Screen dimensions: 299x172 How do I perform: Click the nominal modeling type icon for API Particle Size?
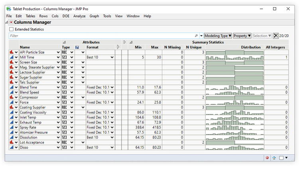pyautogui.click(x=11, y=52)
